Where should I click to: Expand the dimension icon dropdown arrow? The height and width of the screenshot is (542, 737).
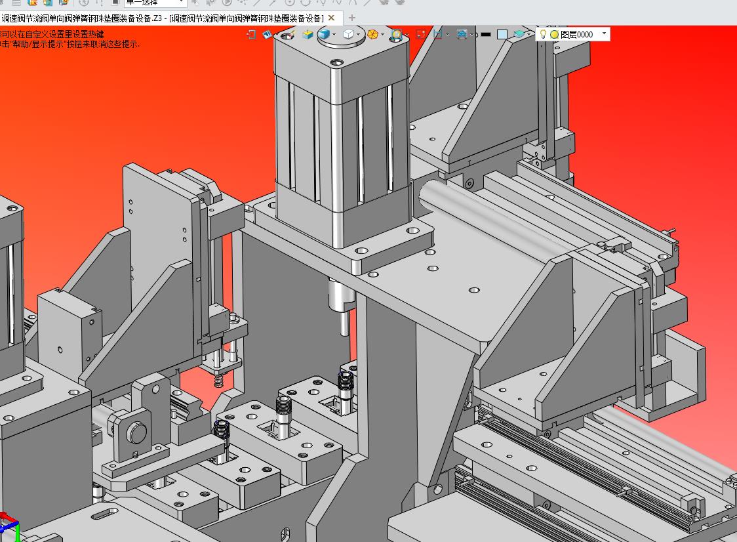[447, 35]
